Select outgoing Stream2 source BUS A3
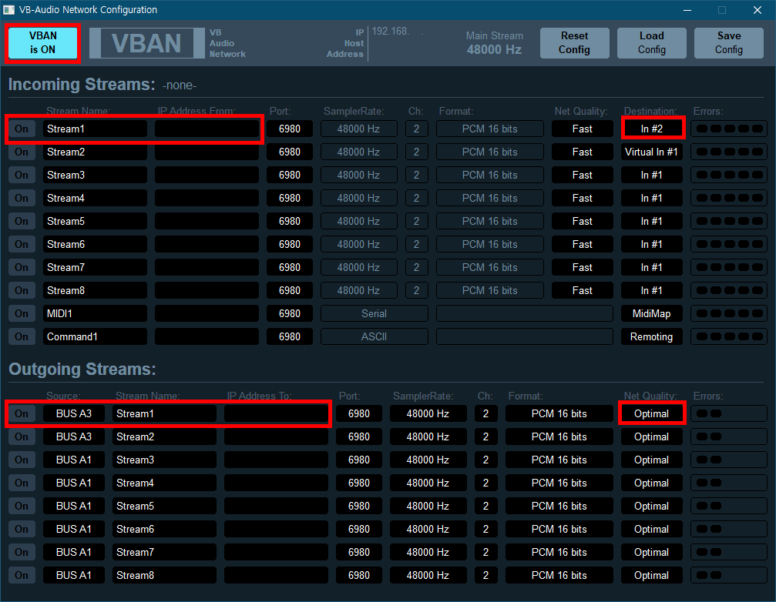 [x=74, y=437]
